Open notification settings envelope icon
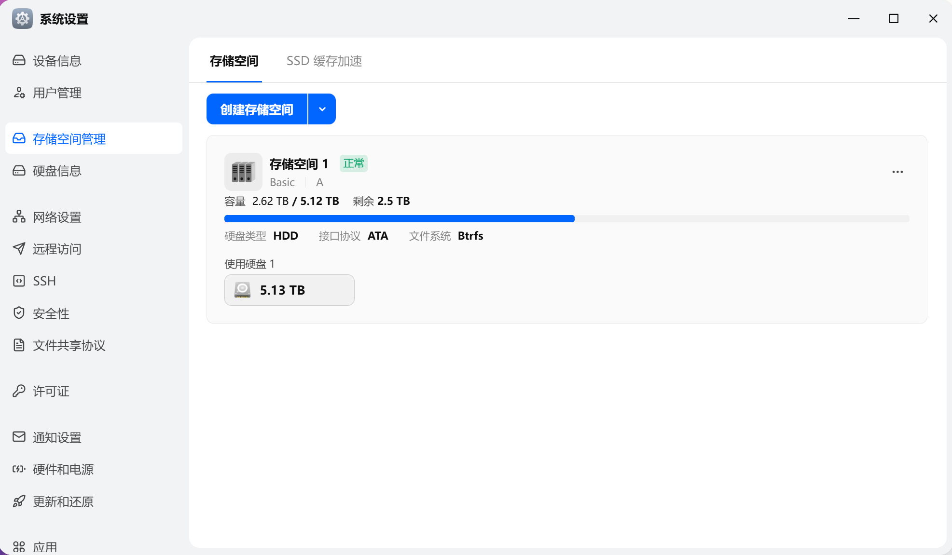Viewport: 952px width, 555px height. point(19,437)
